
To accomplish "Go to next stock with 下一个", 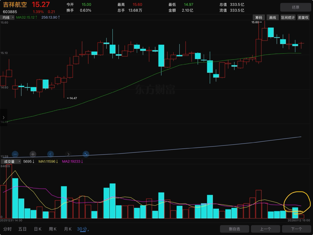I will click(x=296, y=229).
